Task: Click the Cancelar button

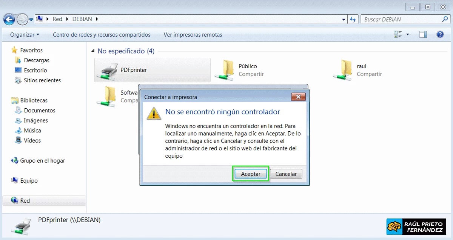Action: click(x=286, y=174)
